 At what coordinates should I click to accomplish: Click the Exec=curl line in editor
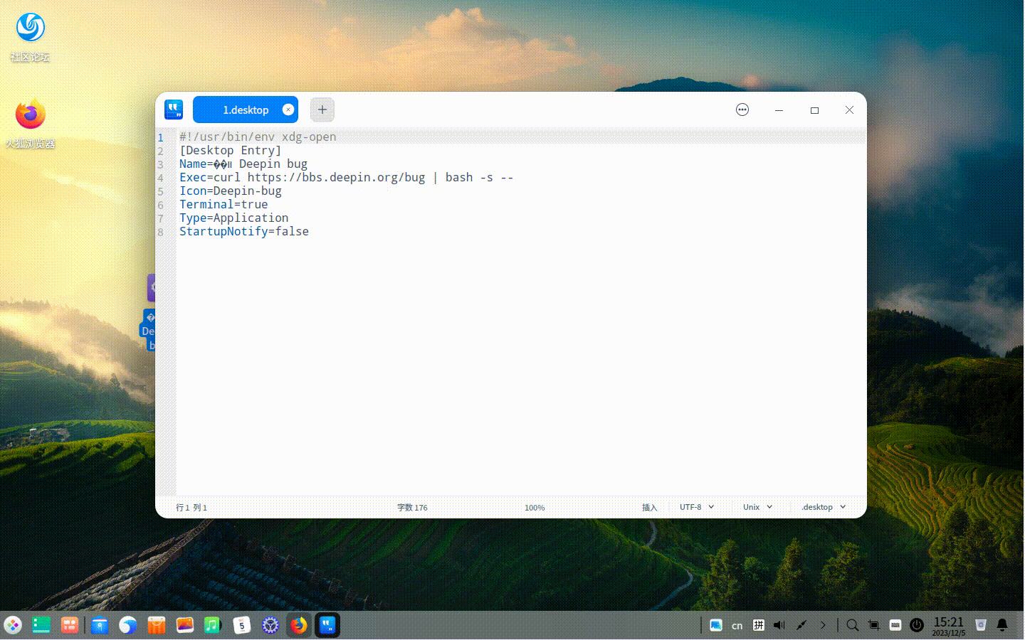(346, 177)
